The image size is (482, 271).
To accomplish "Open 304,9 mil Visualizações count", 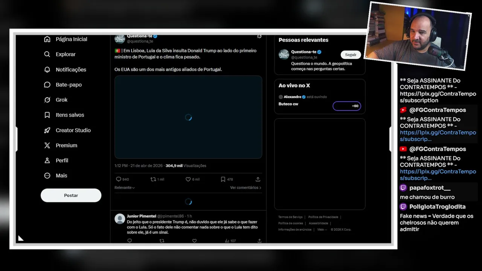I will point(186,166).
